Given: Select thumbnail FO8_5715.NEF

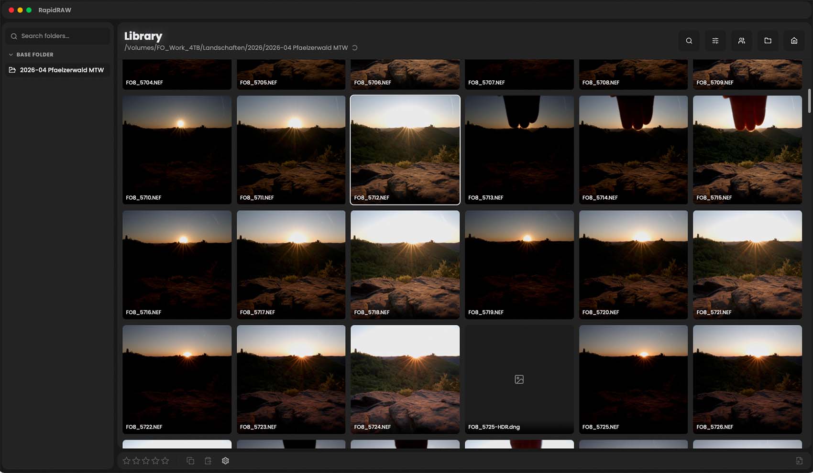Looking at the screenshot, I should [747, 150].
